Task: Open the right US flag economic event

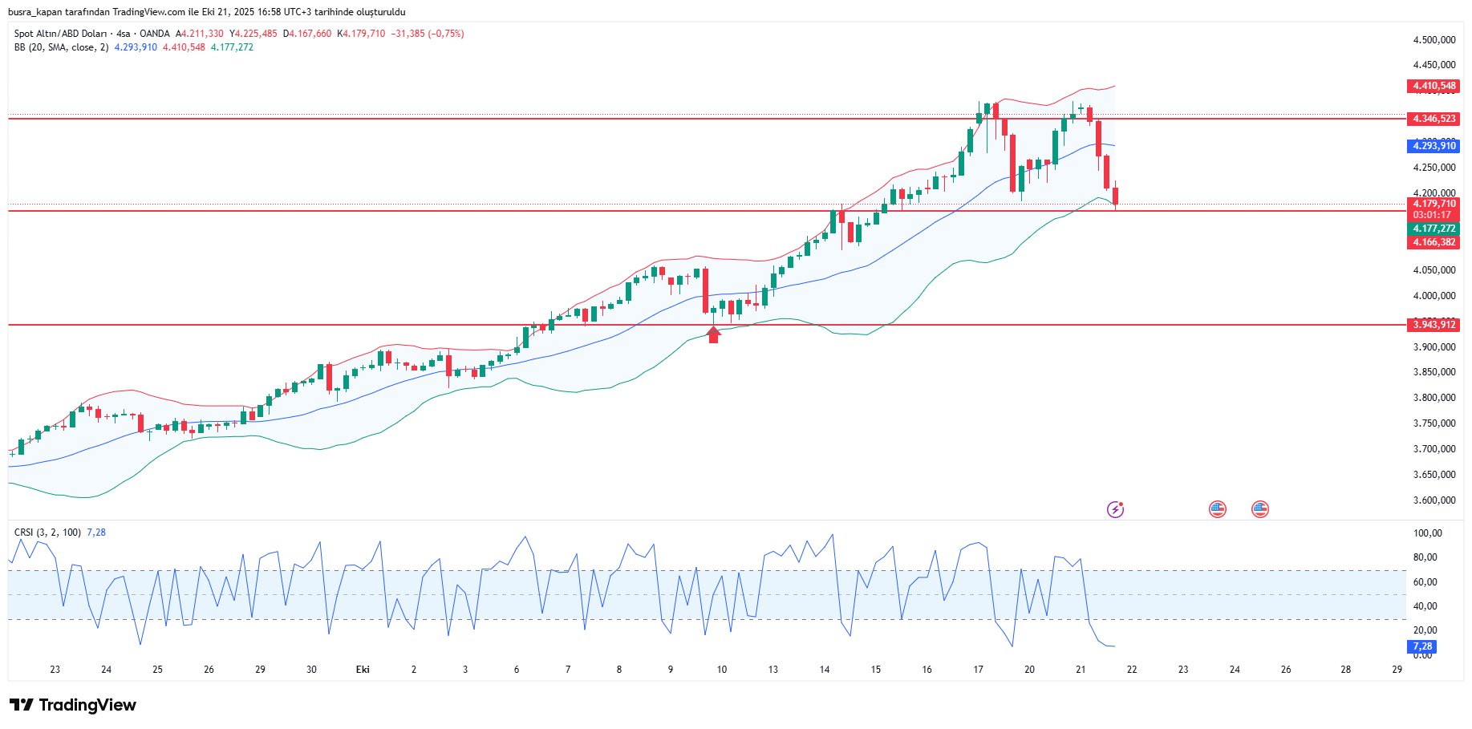Action: [x=1260, y=509]
